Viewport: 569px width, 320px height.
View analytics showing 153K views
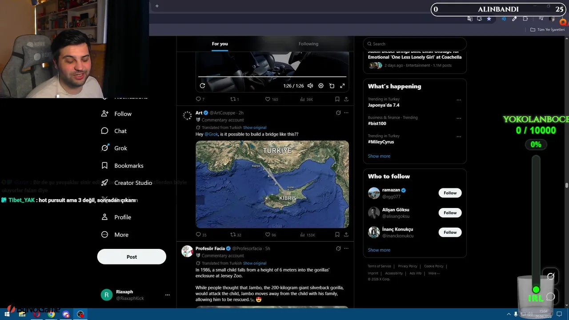307,235
